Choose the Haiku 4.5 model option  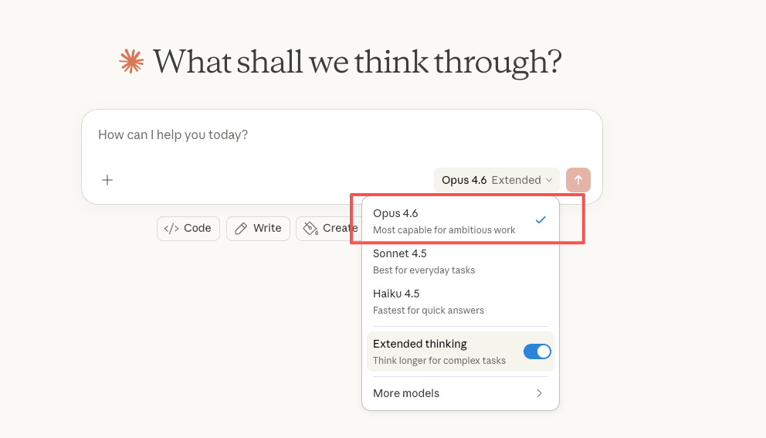pos(396,294)
